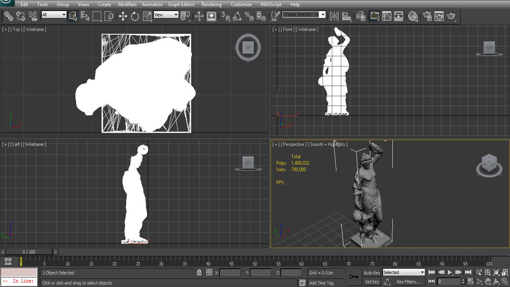510x287 pixels.
Task: Play the animation
Action: pos(450,272)
